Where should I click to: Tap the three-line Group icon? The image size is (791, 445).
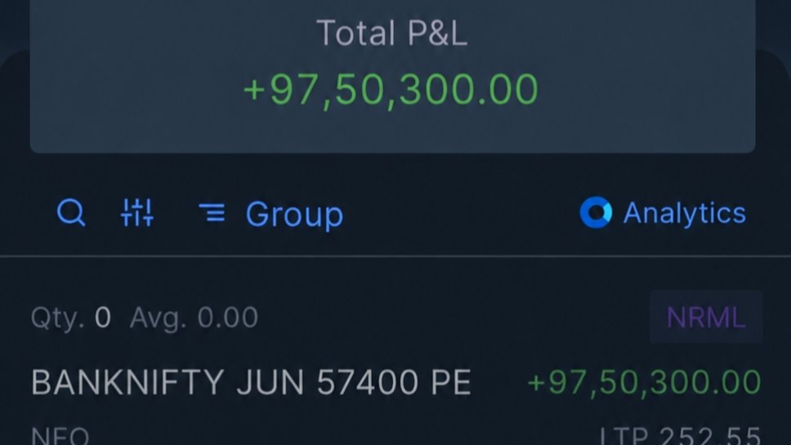coord(212,212)
